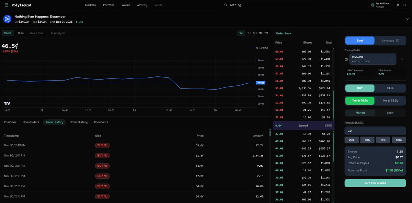Expand the Wallet18 trading wallet dropdown
Viewport: 412px width, 203px height.
(373, 59)
